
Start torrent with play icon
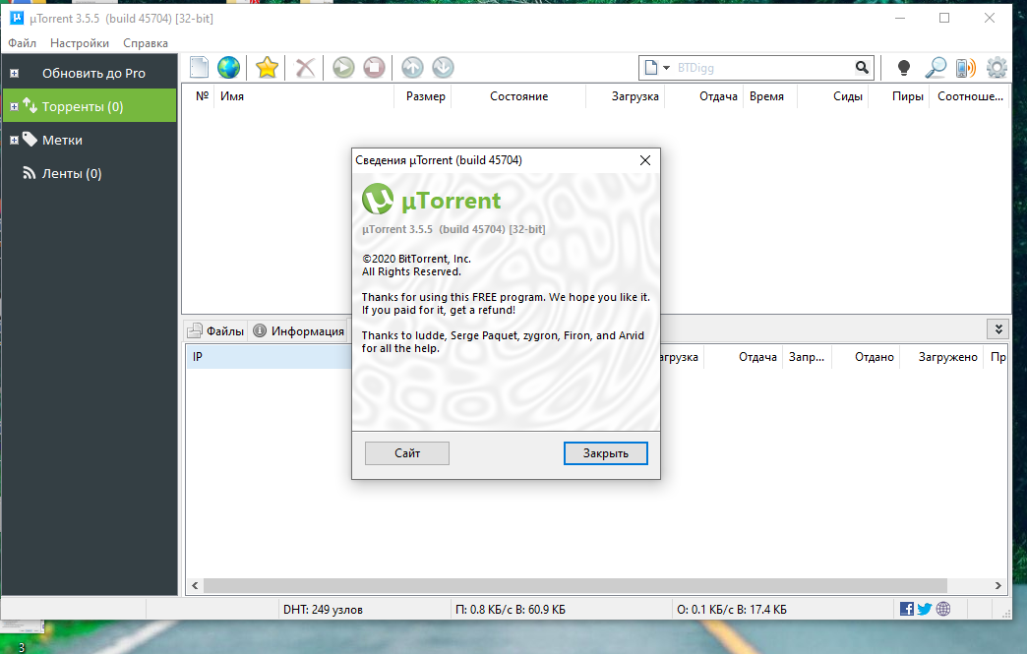coord(343,67)
